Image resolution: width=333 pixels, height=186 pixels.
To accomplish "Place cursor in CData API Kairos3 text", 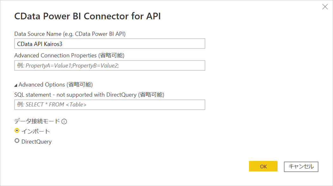I will (40, 44).
